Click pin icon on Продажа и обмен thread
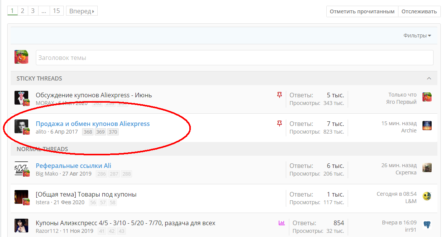The width and height of the screenshot is (445, 237). 279,124
